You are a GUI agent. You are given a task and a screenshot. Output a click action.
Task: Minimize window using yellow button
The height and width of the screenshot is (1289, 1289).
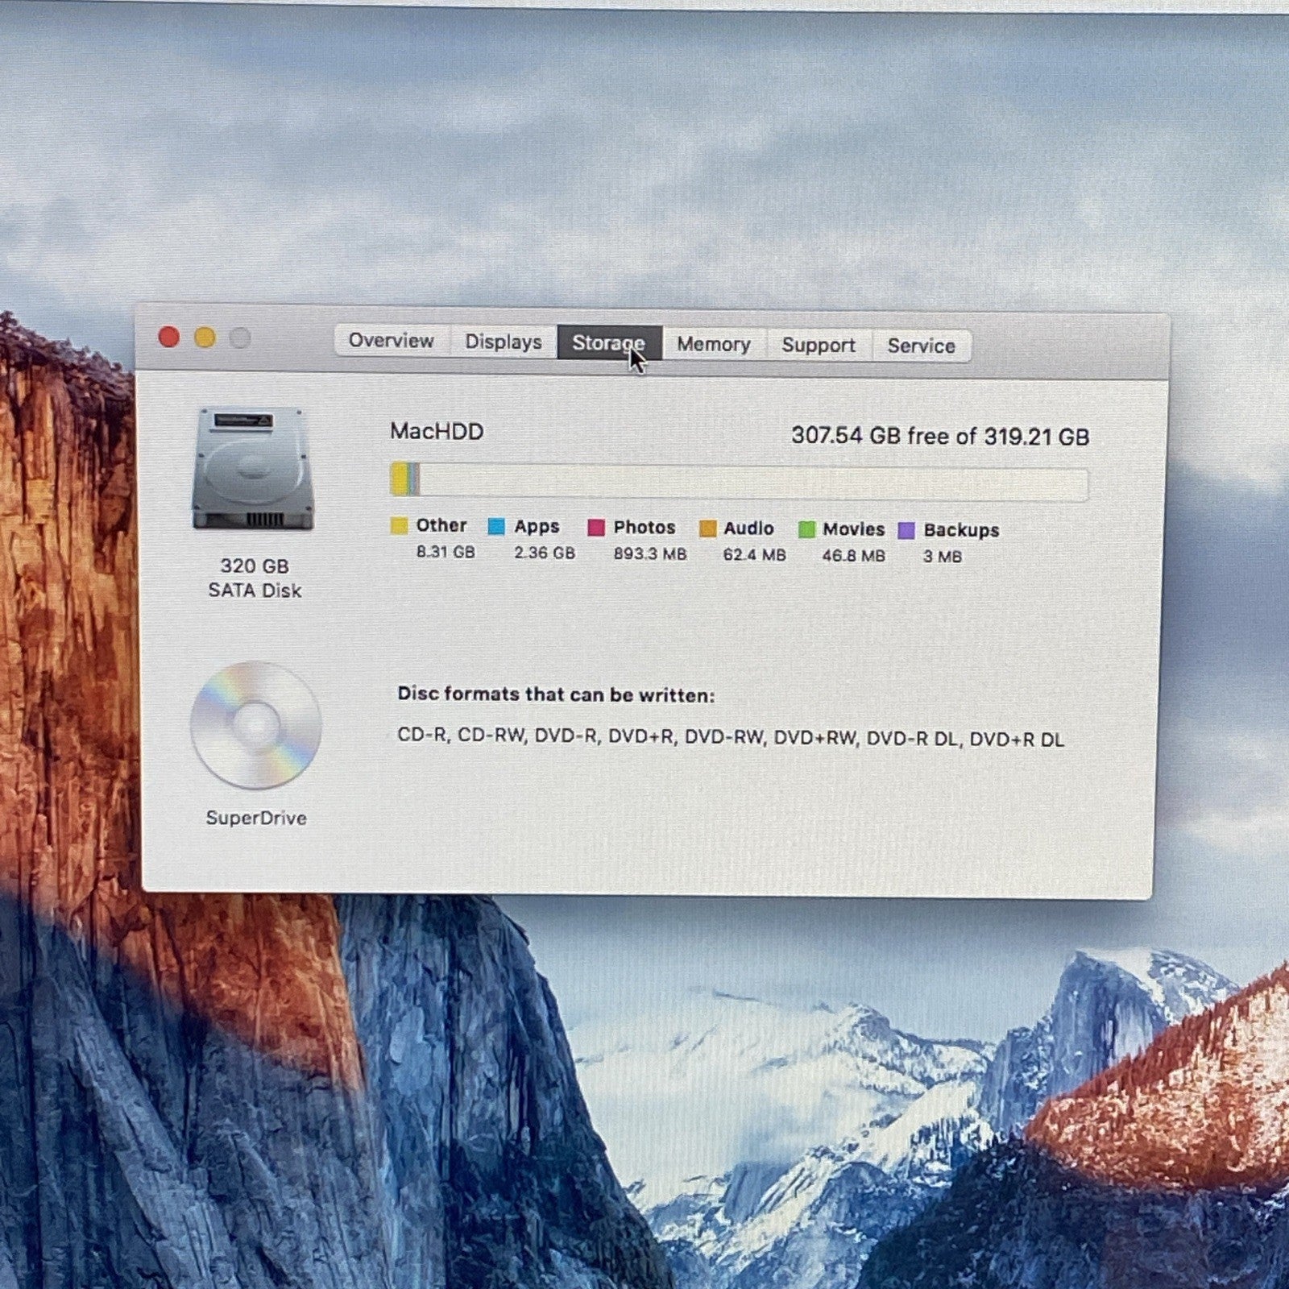click(205, 338)
